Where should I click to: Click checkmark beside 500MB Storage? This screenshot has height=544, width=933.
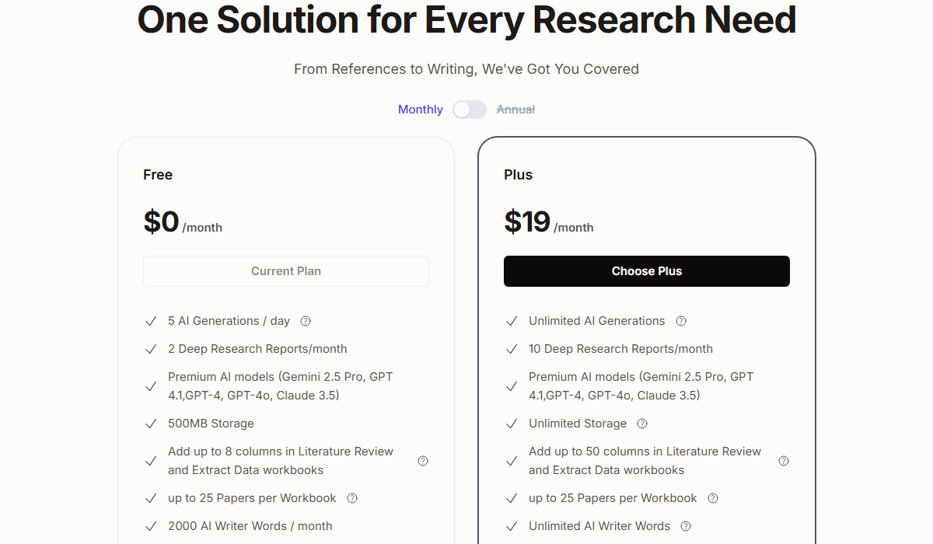click(151, 424)
